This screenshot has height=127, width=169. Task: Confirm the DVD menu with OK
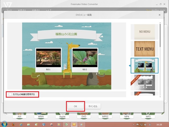(x=75, y=106)
